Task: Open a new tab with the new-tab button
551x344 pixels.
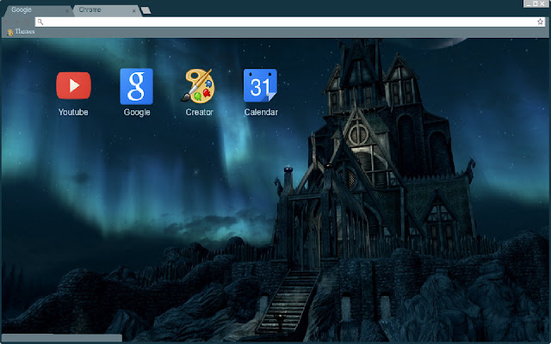Action: (x=146, y=10)
